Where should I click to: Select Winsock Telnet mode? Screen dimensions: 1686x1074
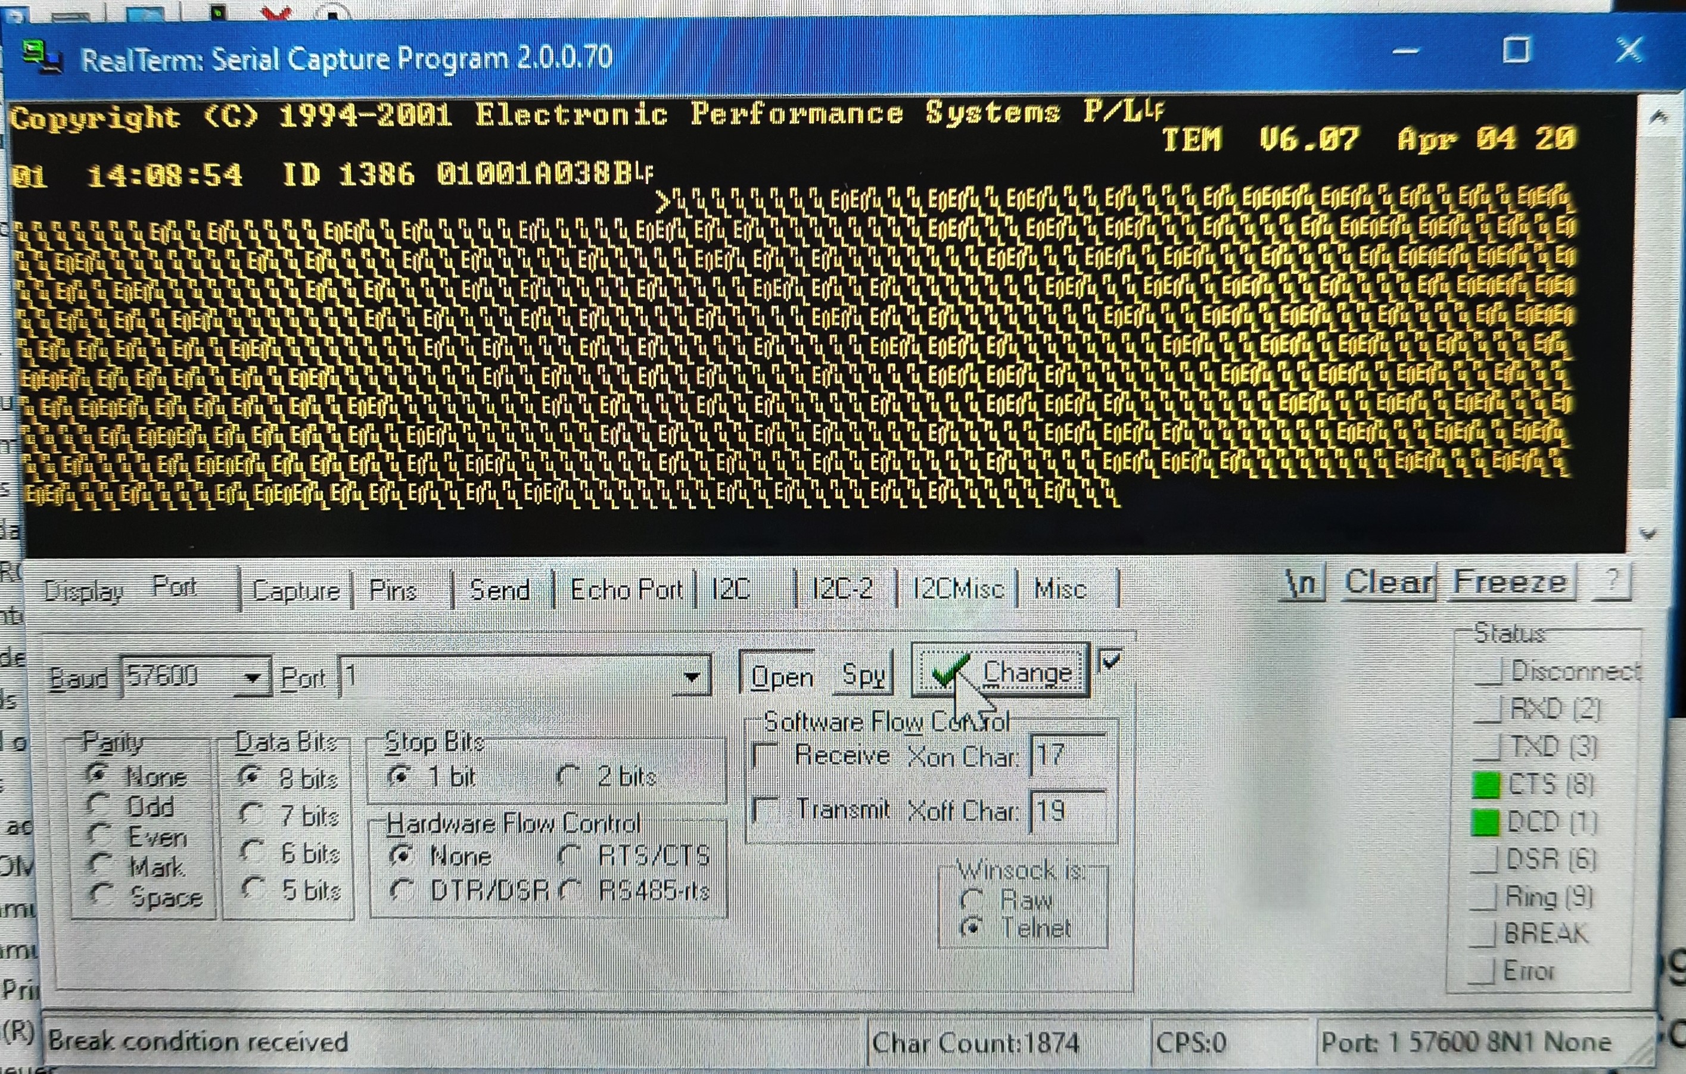(x=972, y=928)
